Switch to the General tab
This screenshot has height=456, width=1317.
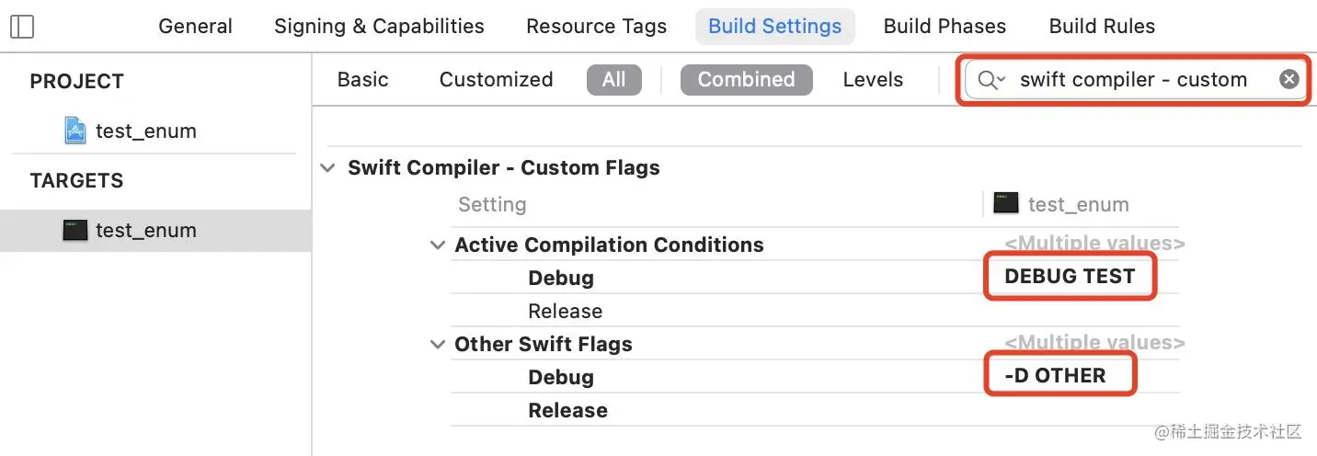click(195, 27)
